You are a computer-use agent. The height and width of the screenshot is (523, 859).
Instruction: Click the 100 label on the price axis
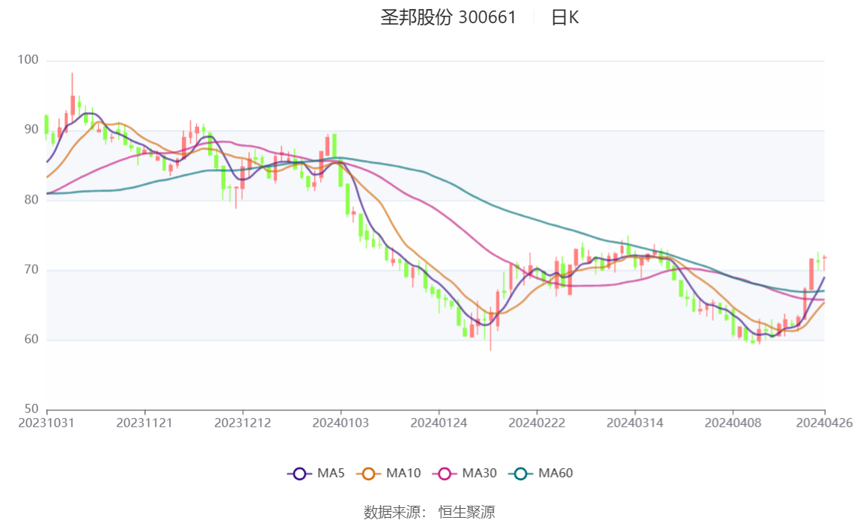pyautogui.click(x=29, y=61)
